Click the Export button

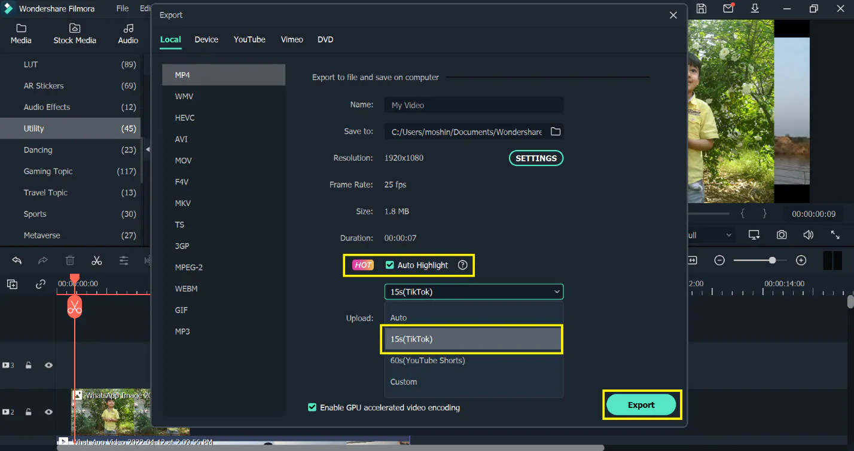[x=641, y=405]
